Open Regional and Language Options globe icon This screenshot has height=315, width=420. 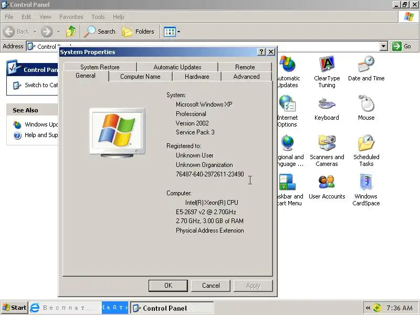pyautogui.click(x=287, y=143)
